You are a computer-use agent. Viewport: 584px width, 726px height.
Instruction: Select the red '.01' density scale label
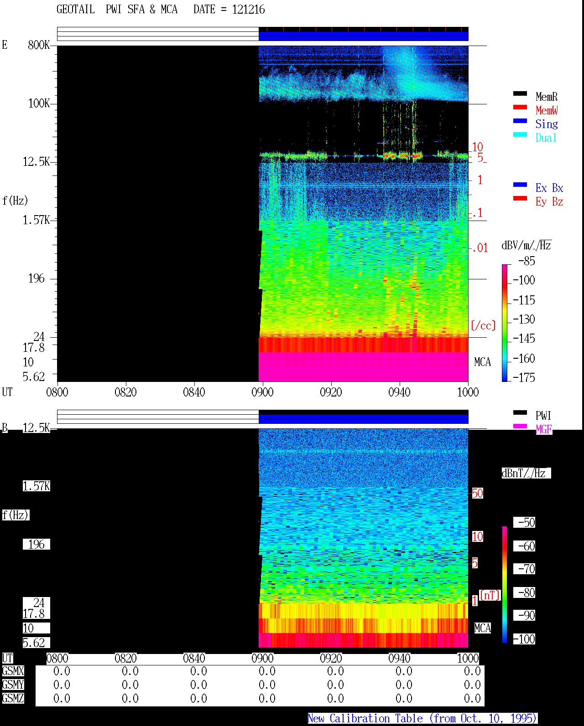480,248
